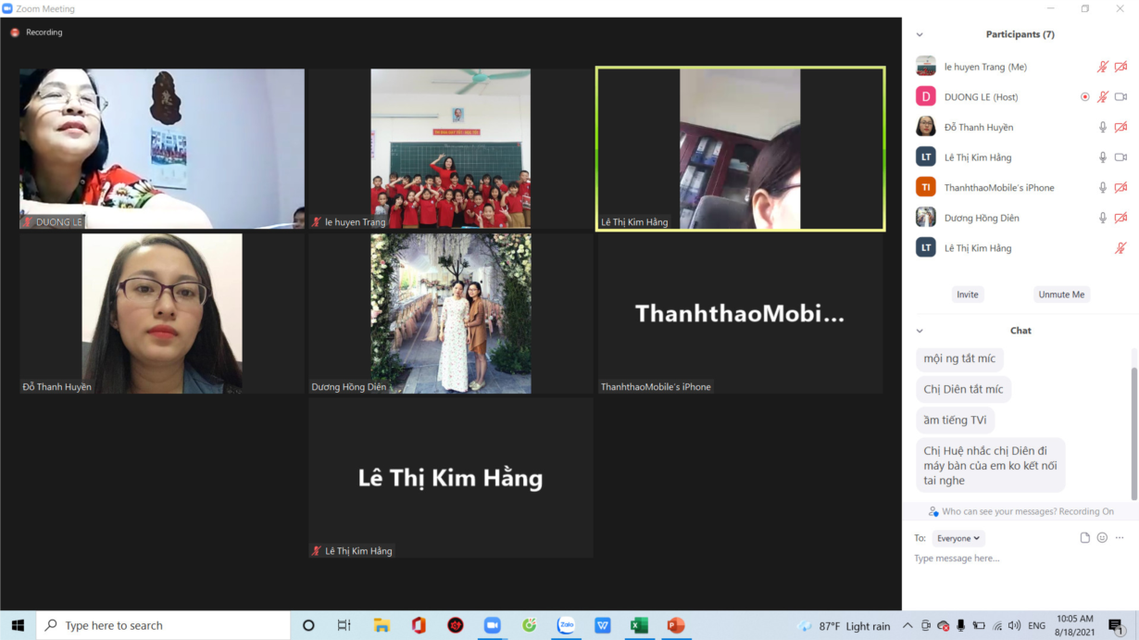Select DUONG LE (Host) in participant list
Screen dimensions: 1139x640
point(982,97)
